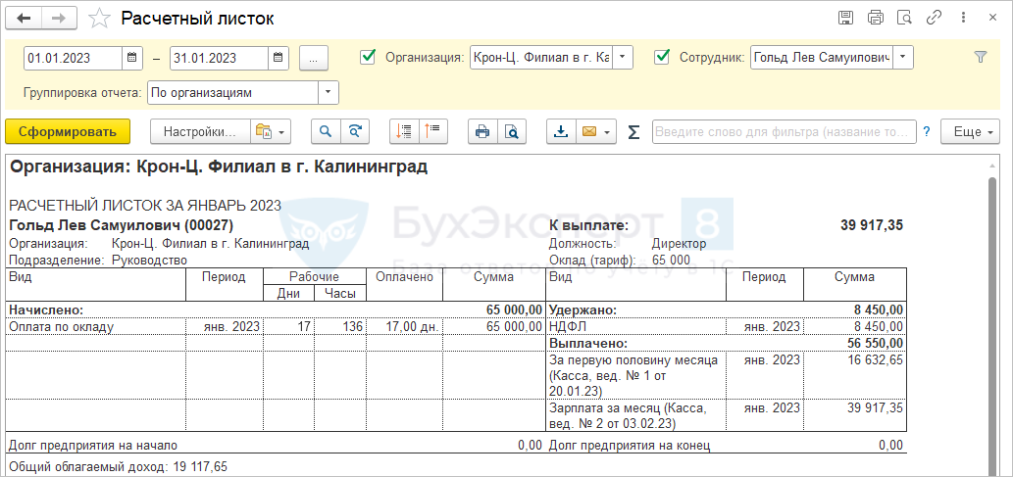The image size is (1013, 477).
Task: Click the print report printer icon
Action: (x=481, y=131)
